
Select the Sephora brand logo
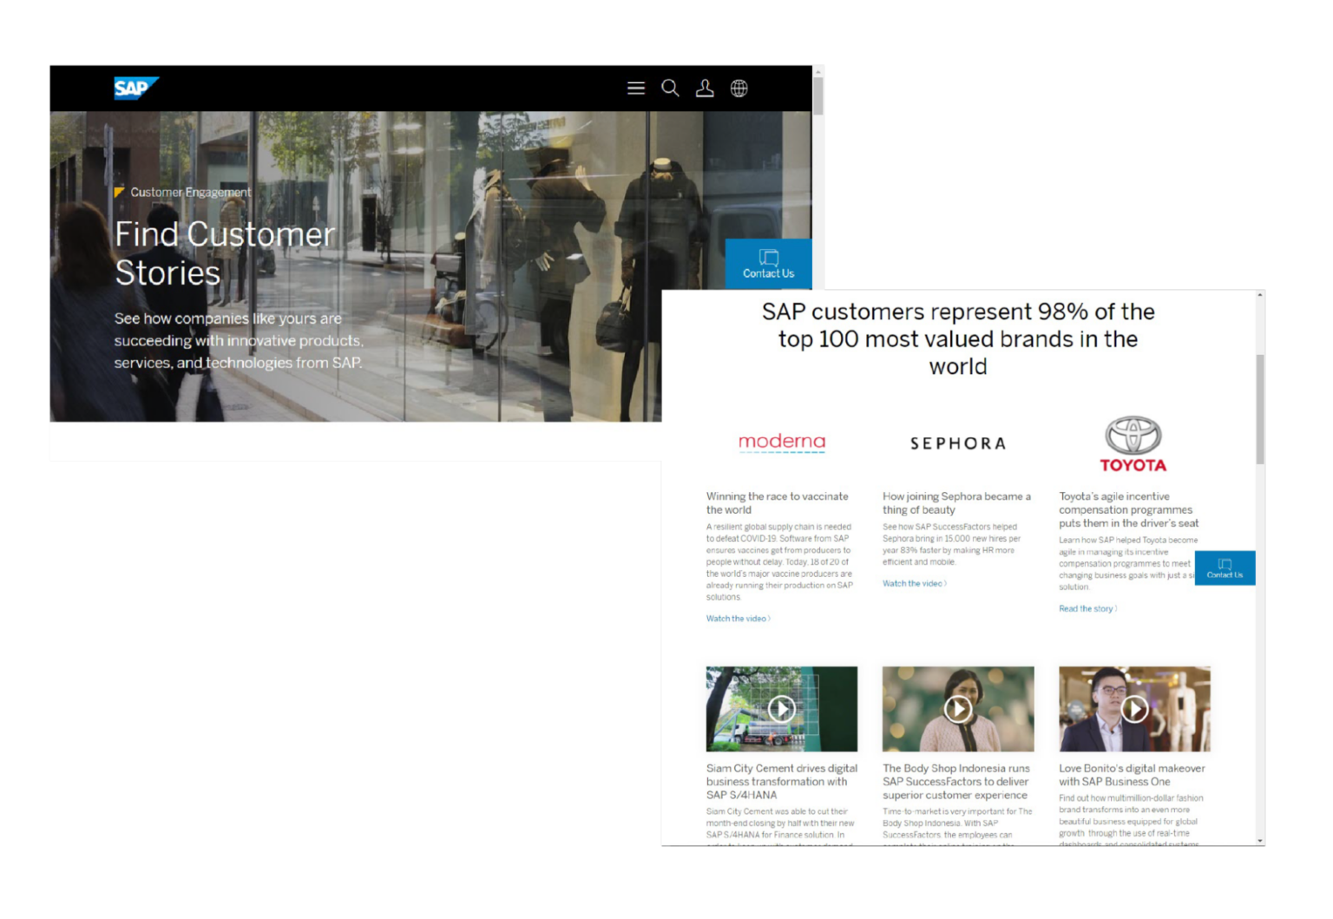pos(957,443)
